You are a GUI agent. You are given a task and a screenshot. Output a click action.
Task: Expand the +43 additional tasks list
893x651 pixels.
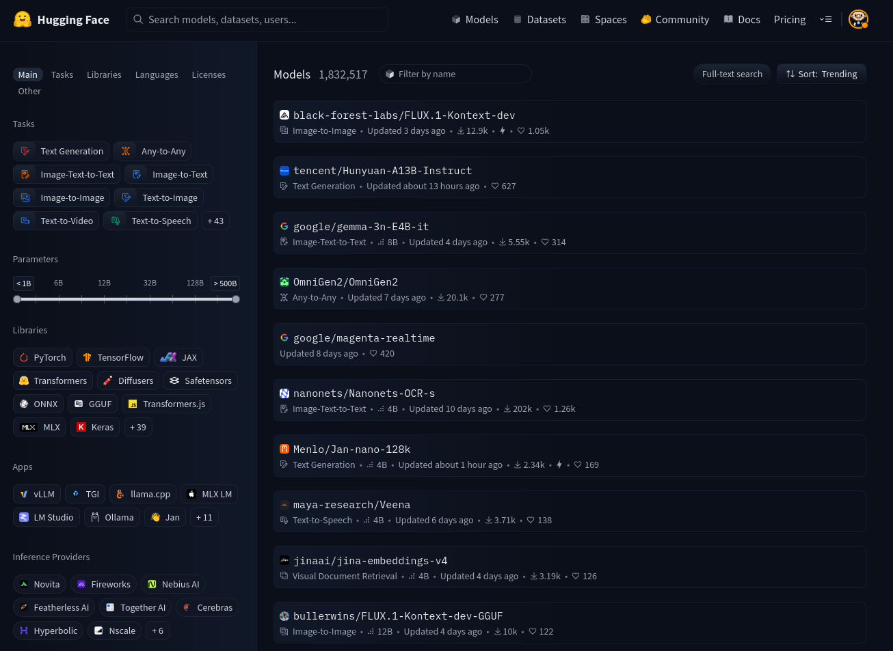(x=215, y=221)
